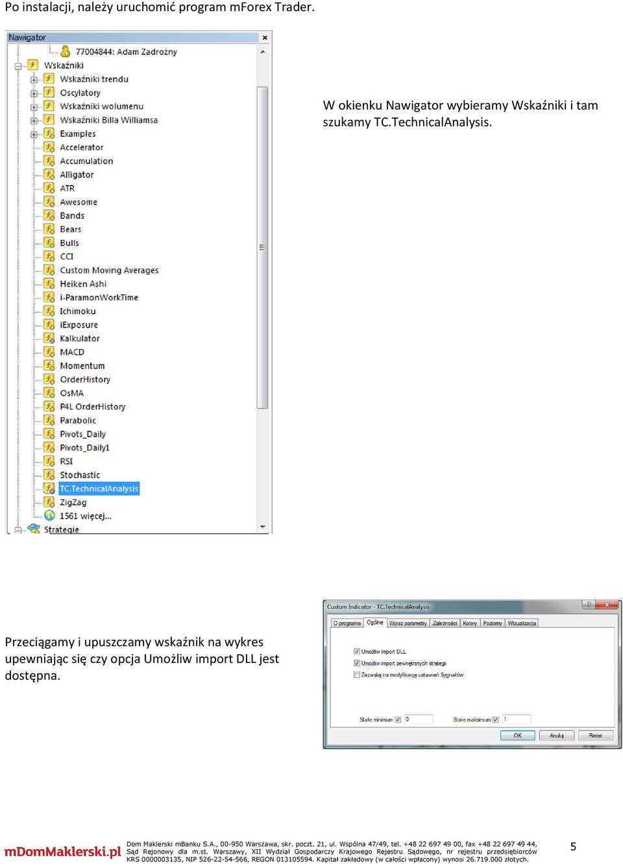Expand the Oscylatory node

pos(34,93)
